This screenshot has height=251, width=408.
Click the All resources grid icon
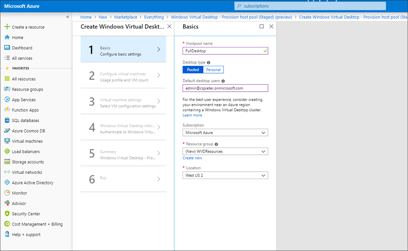click(7, 78)
